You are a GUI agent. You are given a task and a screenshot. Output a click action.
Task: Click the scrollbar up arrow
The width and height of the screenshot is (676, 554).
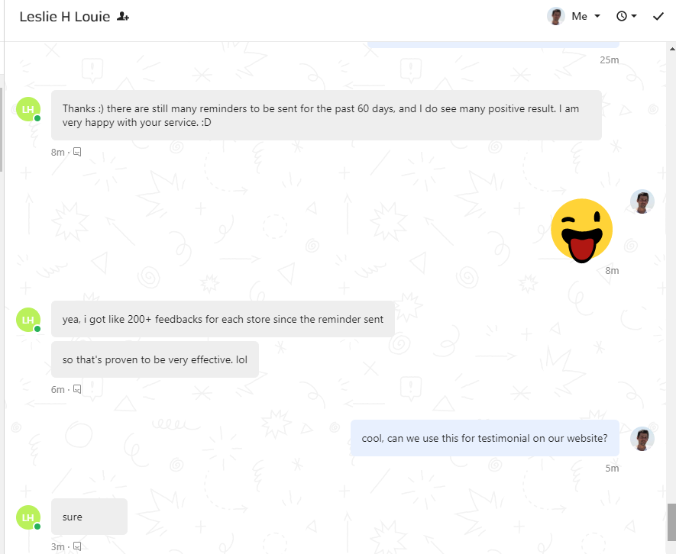671,49
